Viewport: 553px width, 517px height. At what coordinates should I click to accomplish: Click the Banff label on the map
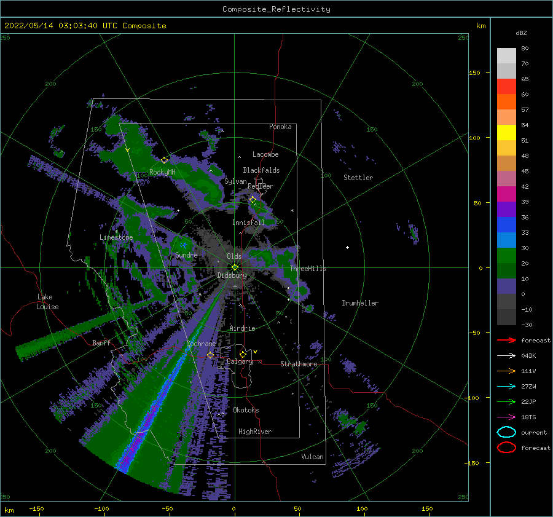[101, 342]
